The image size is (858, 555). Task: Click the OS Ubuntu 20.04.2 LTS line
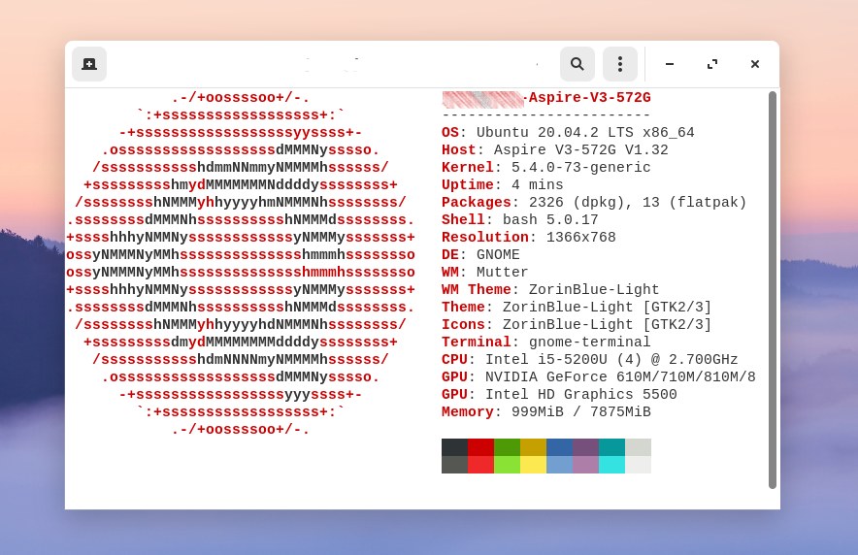[568, 133]
